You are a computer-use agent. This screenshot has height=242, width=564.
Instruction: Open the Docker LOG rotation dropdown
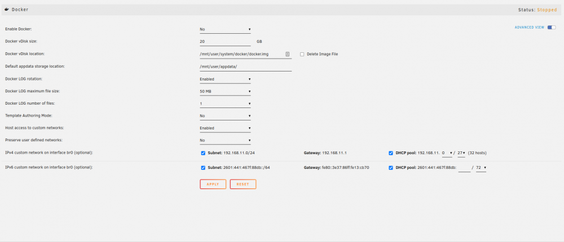[225, 79]
